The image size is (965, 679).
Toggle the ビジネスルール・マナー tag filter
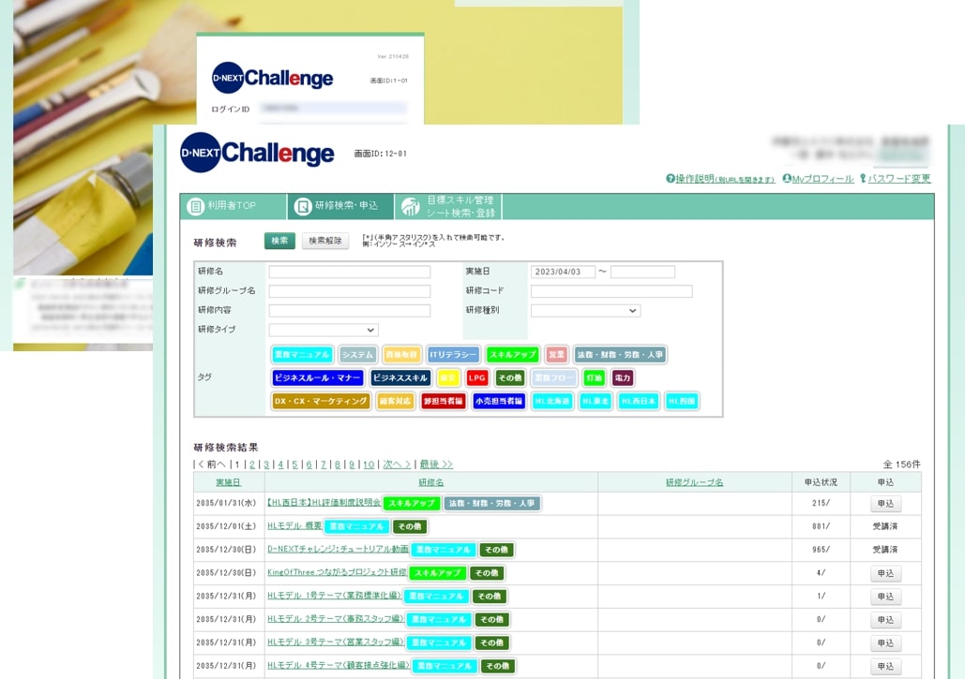(x=318, y=378)
